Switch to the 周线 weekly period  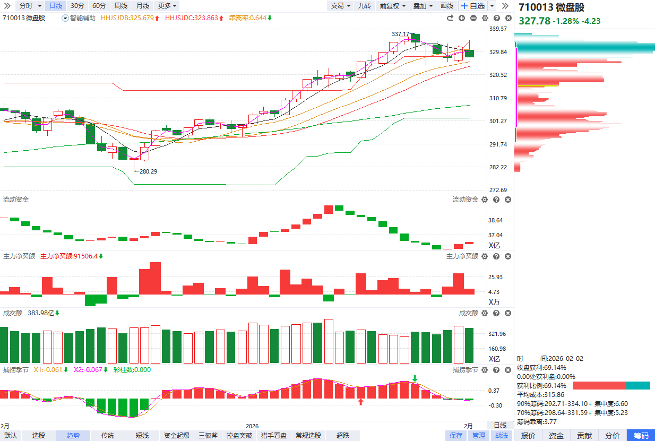[121, 6]
